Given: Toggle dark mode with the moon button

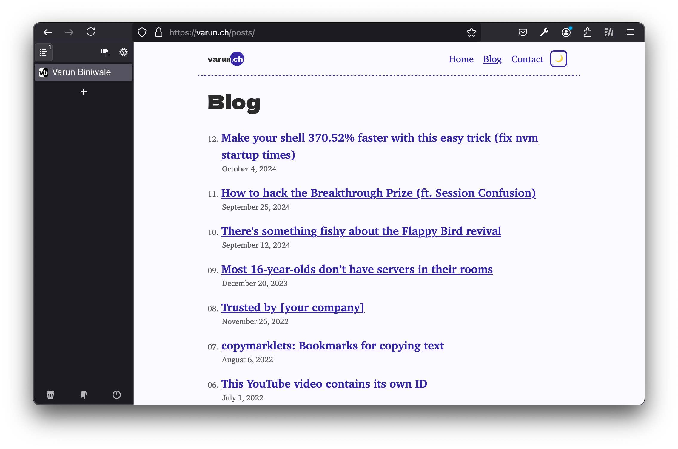Looking at the screenshot, I should pyautogui.click(x=559, y=59).
